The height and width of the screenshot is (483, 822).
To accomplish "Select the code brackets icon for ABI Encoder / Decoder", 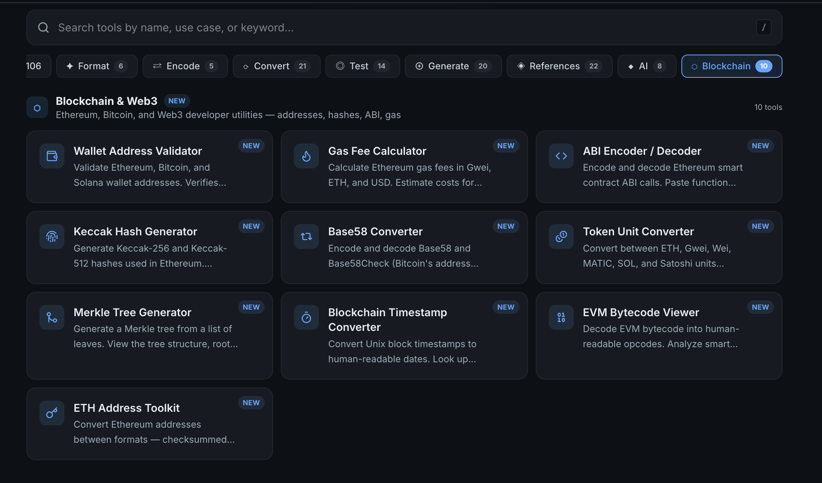I will [561, 156].
